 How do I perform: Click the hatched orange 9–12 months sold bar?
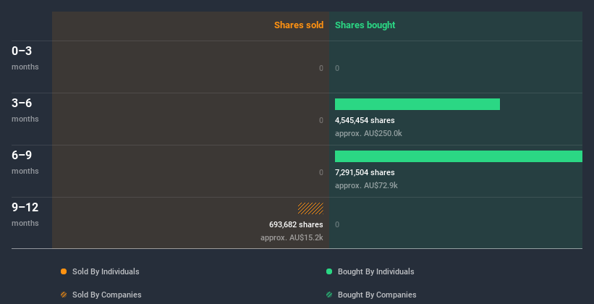pyautogui.click(x=310, y=208)
